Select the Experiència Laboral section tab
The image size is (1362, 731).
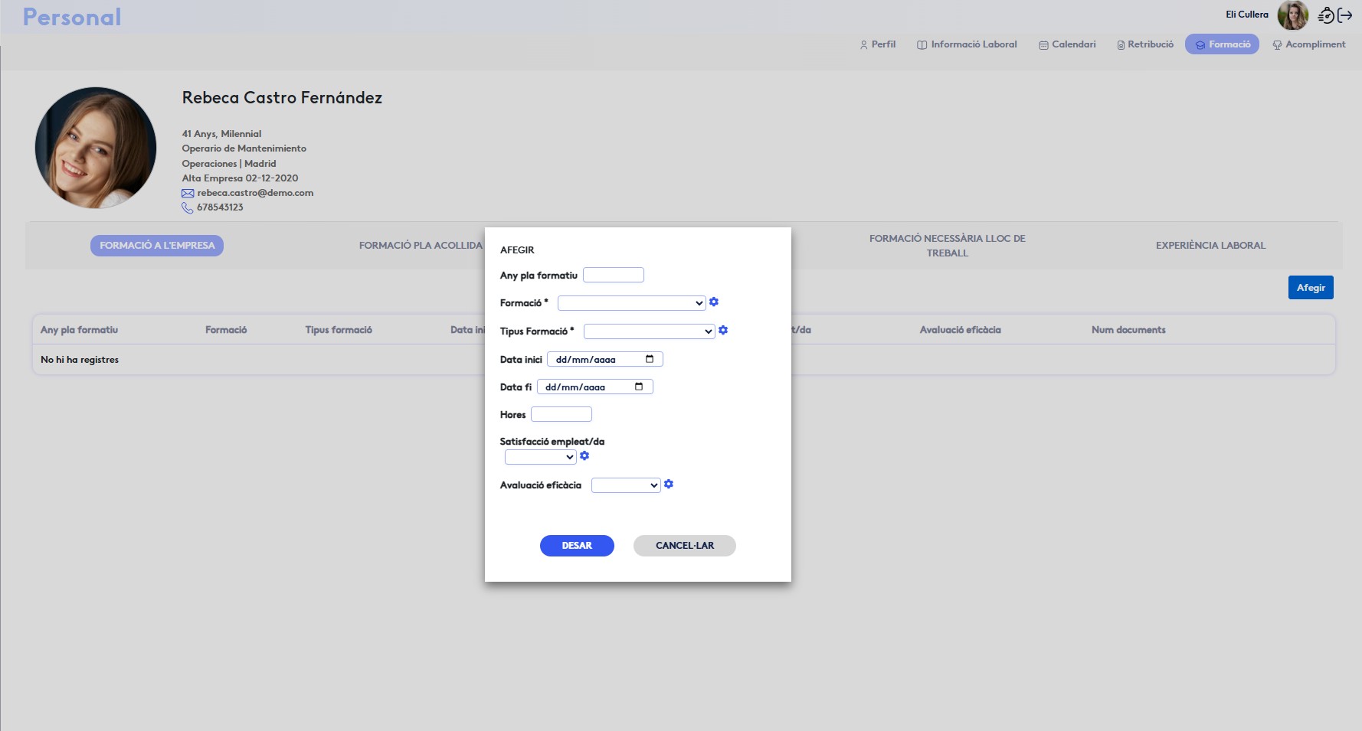(x=1210, y=246)
